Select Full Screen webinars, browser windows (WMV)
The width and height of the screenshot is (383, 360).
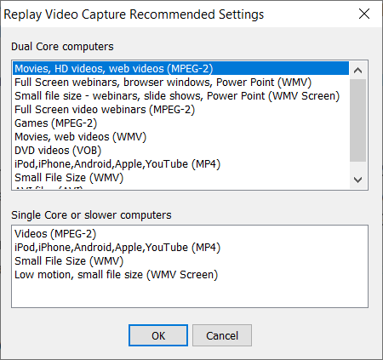180,83
